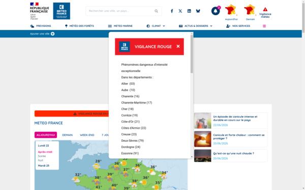Select Nuit time period
This screenshot has height=190, width=305.
tap(41, 160)
